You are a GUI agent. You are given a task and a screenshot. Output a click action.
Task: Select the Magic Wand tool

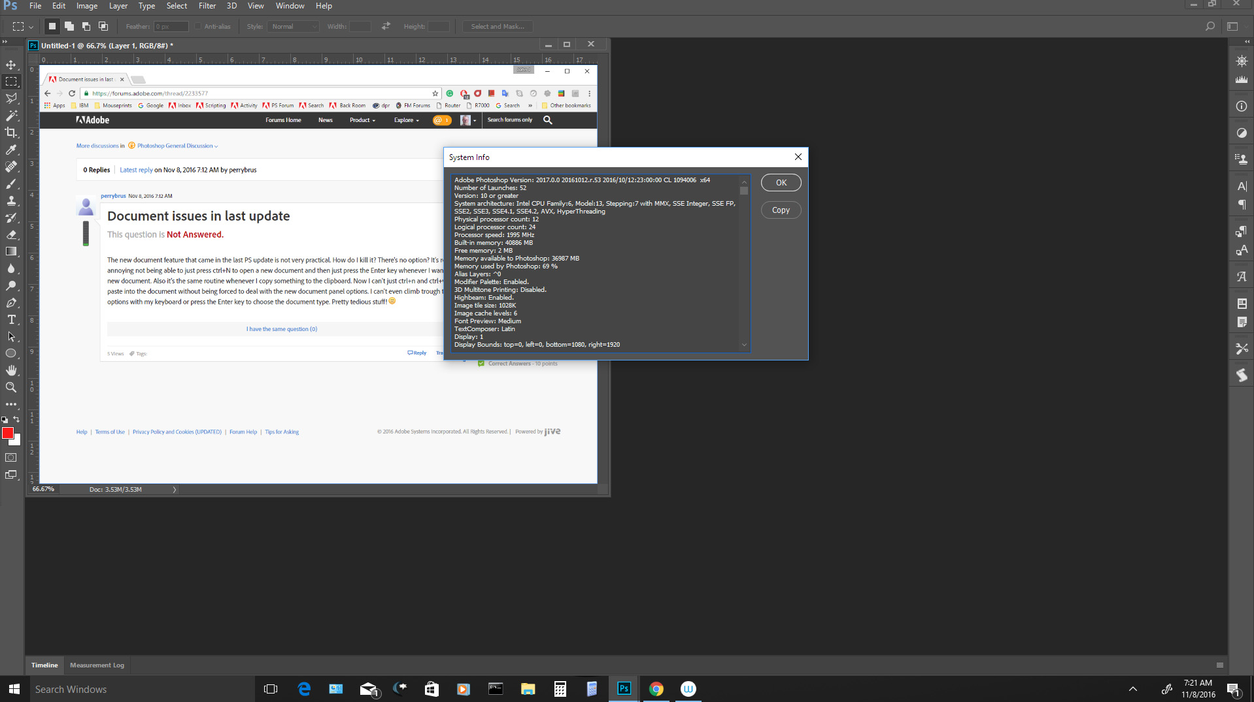11,116
